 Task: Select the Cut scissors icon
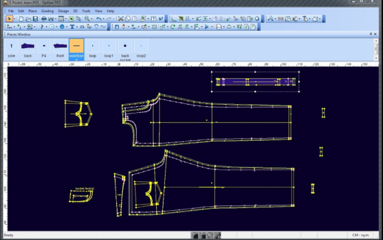click(x=121, y=19)
